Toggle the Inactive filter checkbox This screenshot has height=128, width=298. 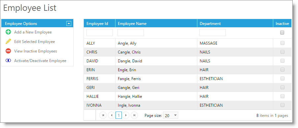click(x=282, y=32)
